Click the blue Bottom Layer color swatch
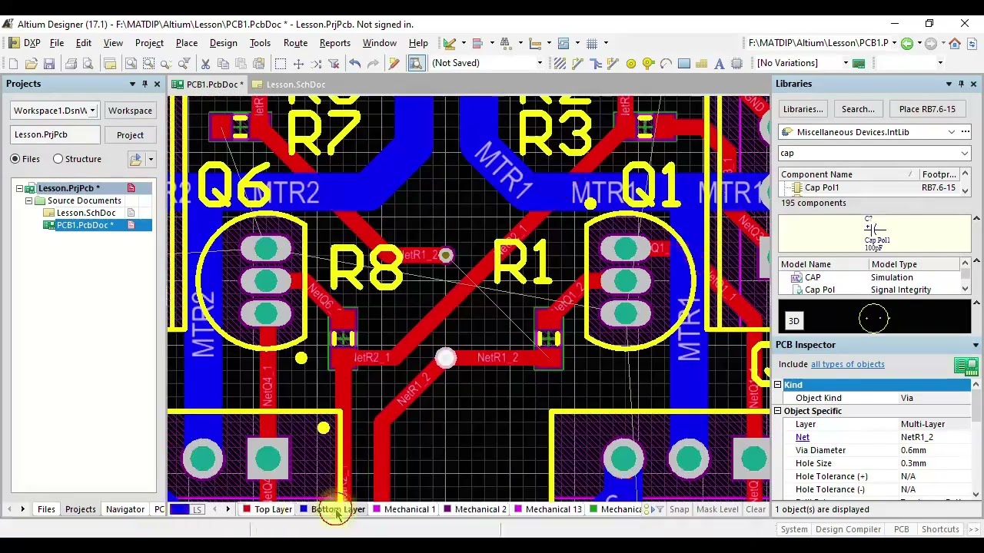Viewport: 984px width, 553px height. click(x=304, y=509)
